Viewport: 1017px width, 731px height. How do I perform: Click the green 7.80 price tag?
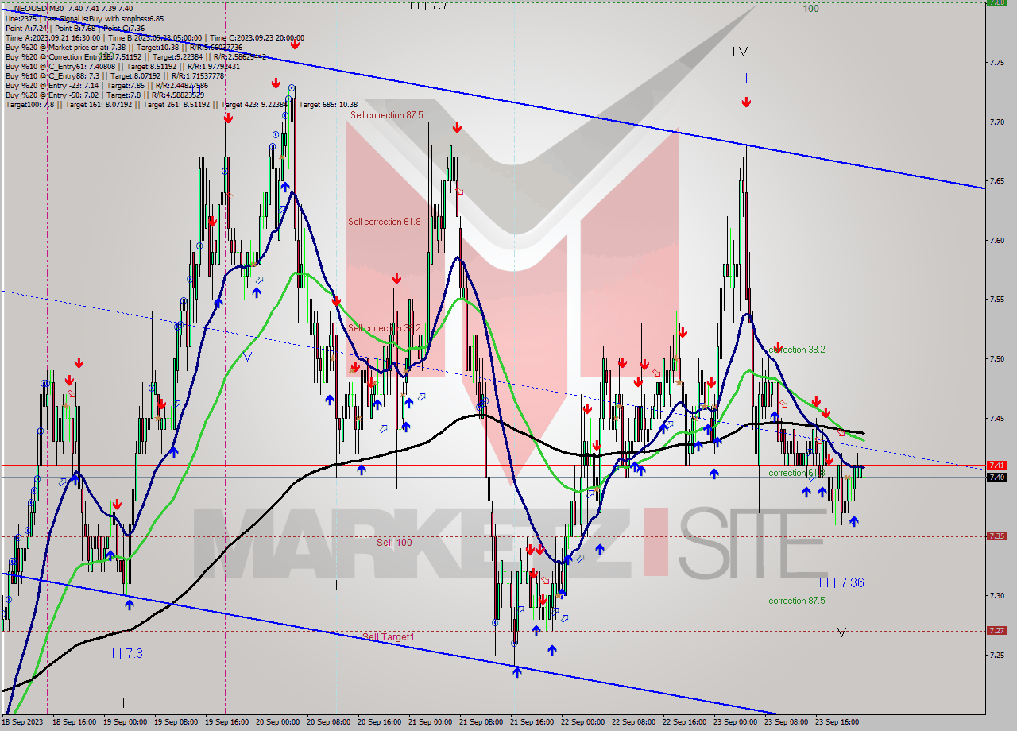point(996,2)
